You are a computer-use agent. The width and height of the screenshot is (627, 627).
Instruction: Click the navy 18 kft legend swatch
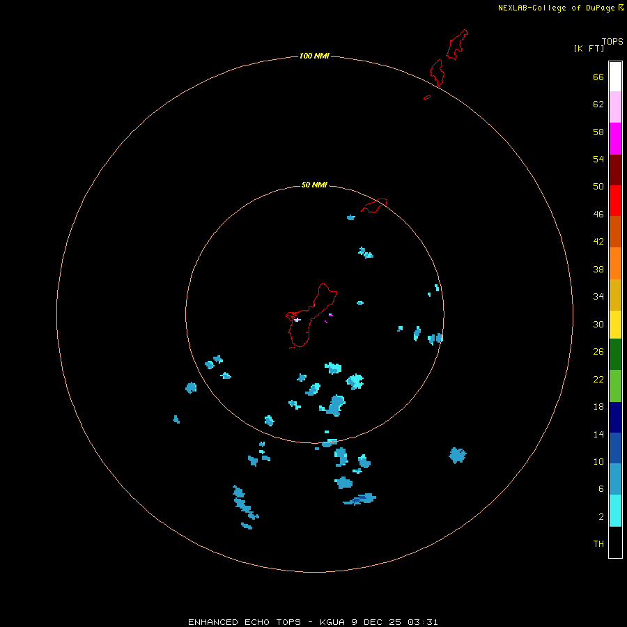click(x=615, y=417)
